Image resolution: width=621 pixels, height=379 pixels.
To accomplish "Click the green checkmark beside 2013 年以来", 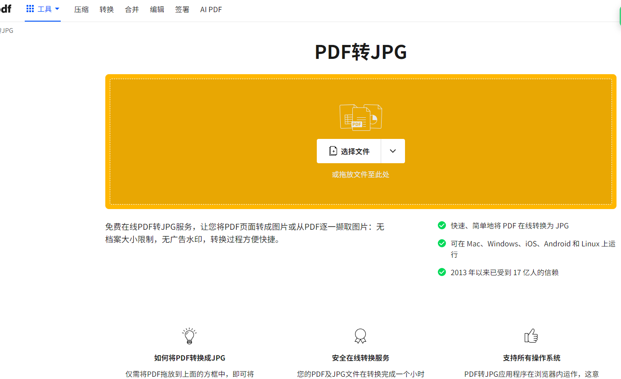I will [442, 272].
